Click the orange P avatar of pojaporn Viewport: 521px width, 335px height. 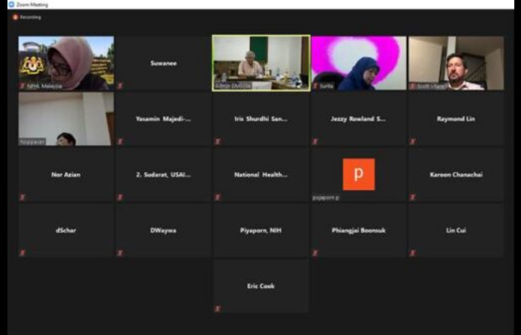coord(359,174)
